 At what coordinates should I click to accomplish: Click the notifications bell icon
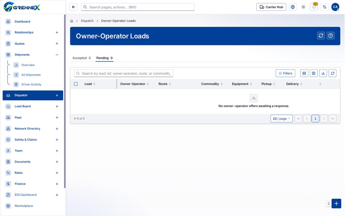[x=314, y=7]
